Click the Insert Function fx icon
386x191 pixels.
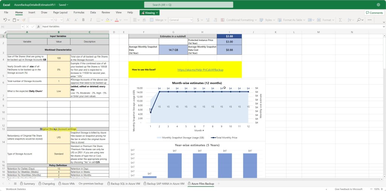pyautogui.click(x=38, y=27)
